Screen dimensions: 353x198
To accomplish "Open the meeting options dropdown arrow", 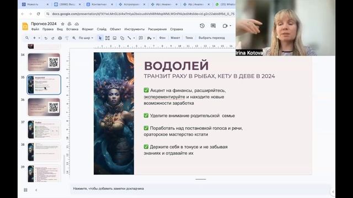I will click(x=231, y=26).
